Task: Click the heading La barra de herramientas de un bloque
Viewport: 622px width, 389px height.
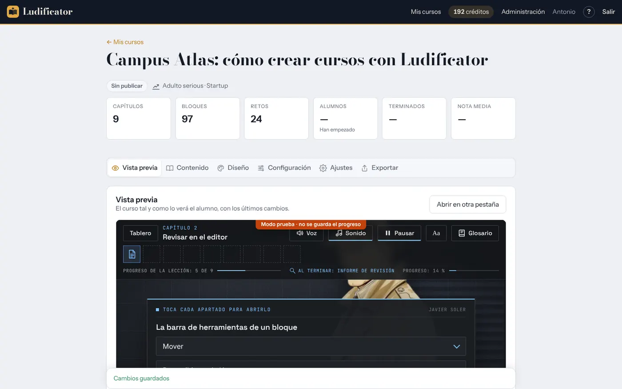Action: (227, 327)
